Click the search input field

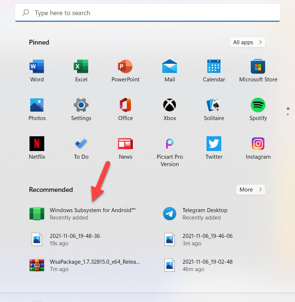click(147, 13)
